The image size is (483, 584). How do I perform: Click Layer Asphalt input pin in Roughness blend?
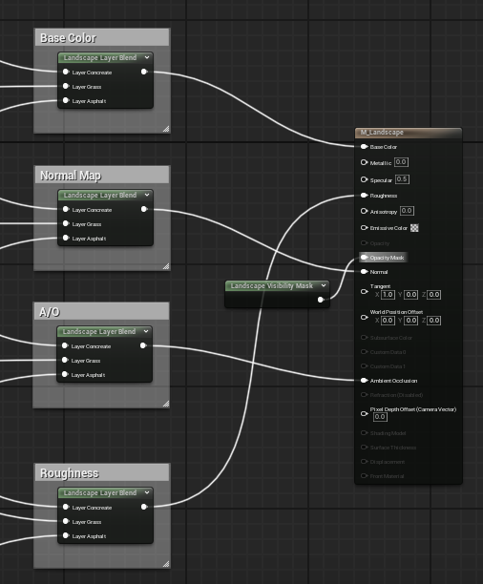click(66, 535)
